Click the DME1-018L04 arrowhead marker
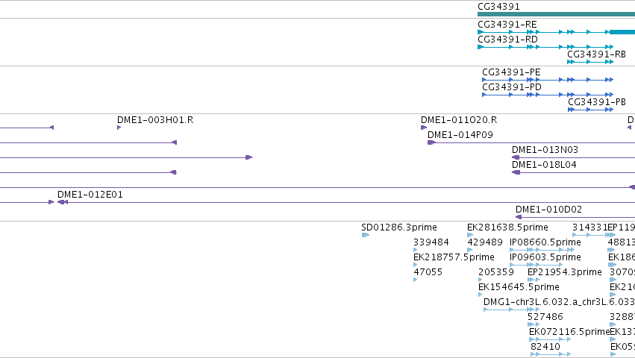This screenshot has height=358, width=635. (x=516, y=172)
